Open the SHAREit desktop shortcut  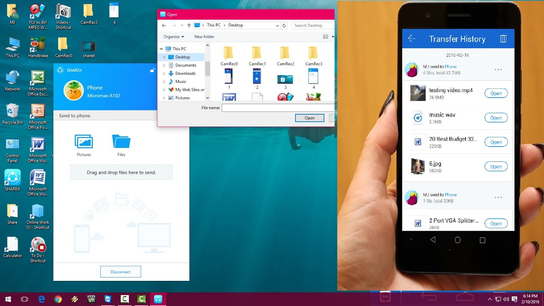click(x=12, y=180)
